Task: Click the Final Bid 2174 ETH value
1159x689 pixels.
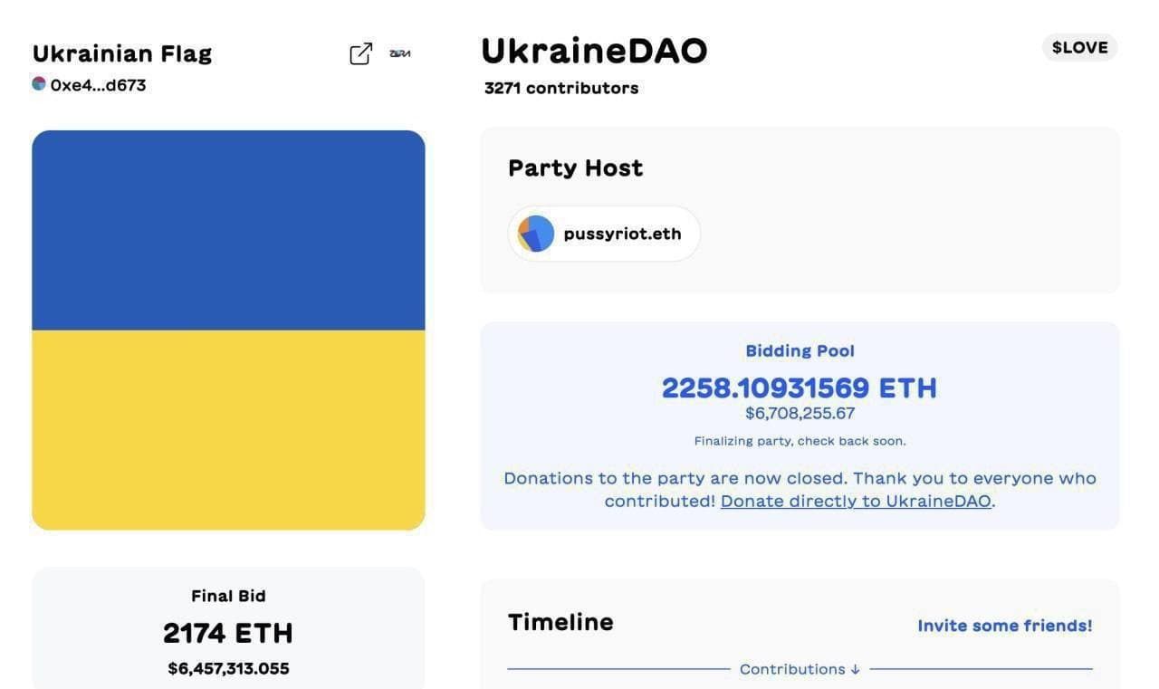Action: [x=228, y=633]
